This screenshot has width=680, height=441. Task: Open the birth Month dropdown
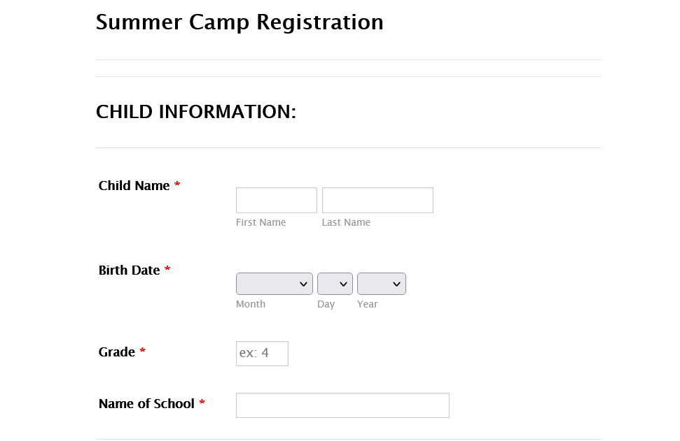(x=274, y=284)
